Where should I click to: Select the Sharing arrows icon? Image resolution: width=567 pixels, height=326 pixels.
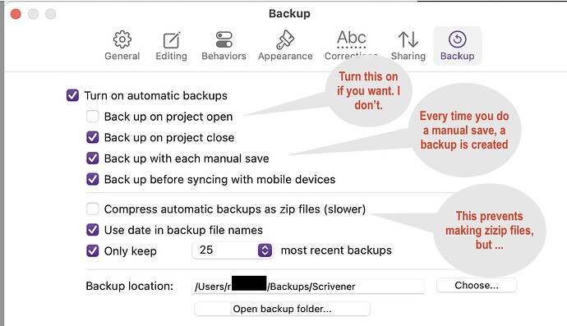point(408,39)
